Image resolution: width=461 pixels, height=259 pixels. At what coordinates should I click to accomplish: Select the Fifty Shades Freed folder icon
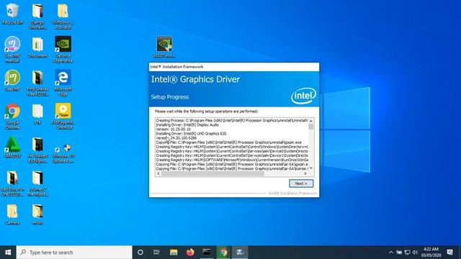(x=37, y=83)
